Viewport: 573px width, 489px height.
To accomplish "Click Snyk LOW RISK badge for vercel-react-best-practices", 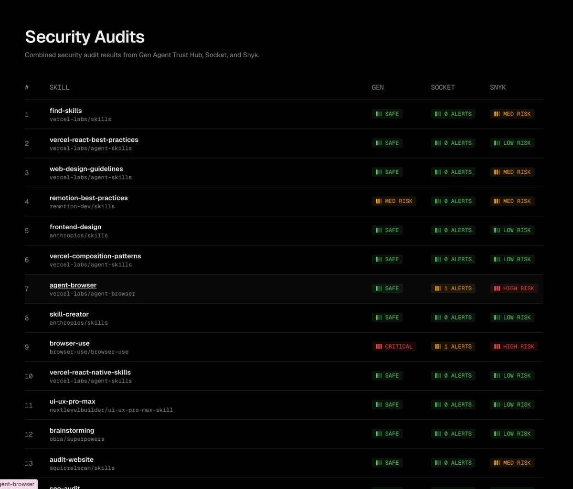I will point(512,143).
